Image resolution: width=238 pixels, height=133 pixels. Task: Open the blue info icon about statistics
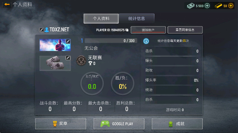tap(146, 41)
